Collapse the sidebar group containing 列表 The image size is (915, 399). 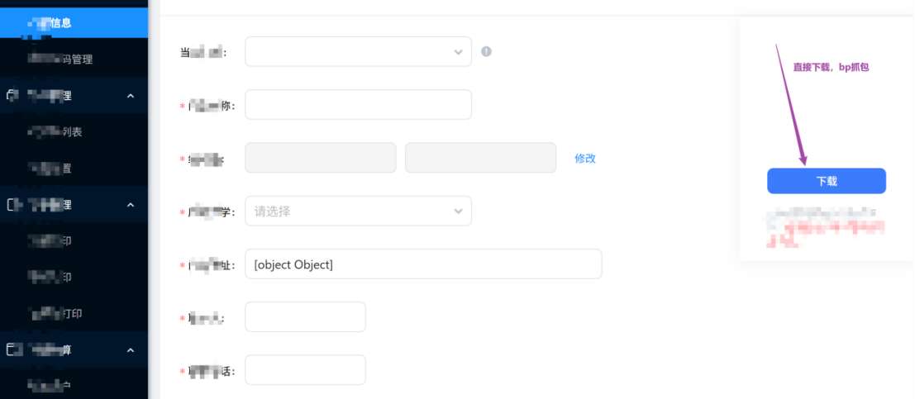[131, 96]
